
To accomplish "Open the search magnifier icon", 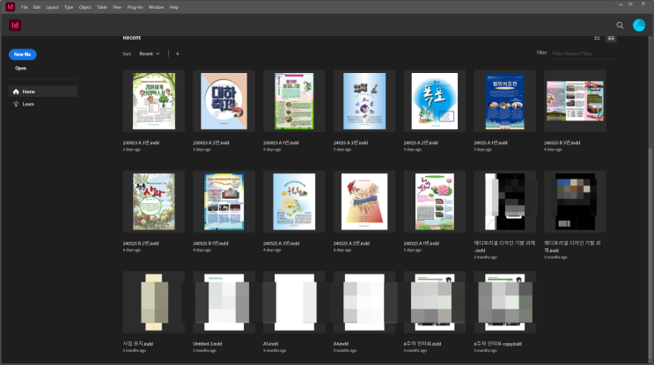I will point(620,26).
